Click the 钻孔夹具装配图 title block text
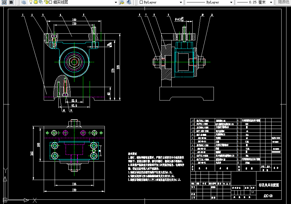 268,185
